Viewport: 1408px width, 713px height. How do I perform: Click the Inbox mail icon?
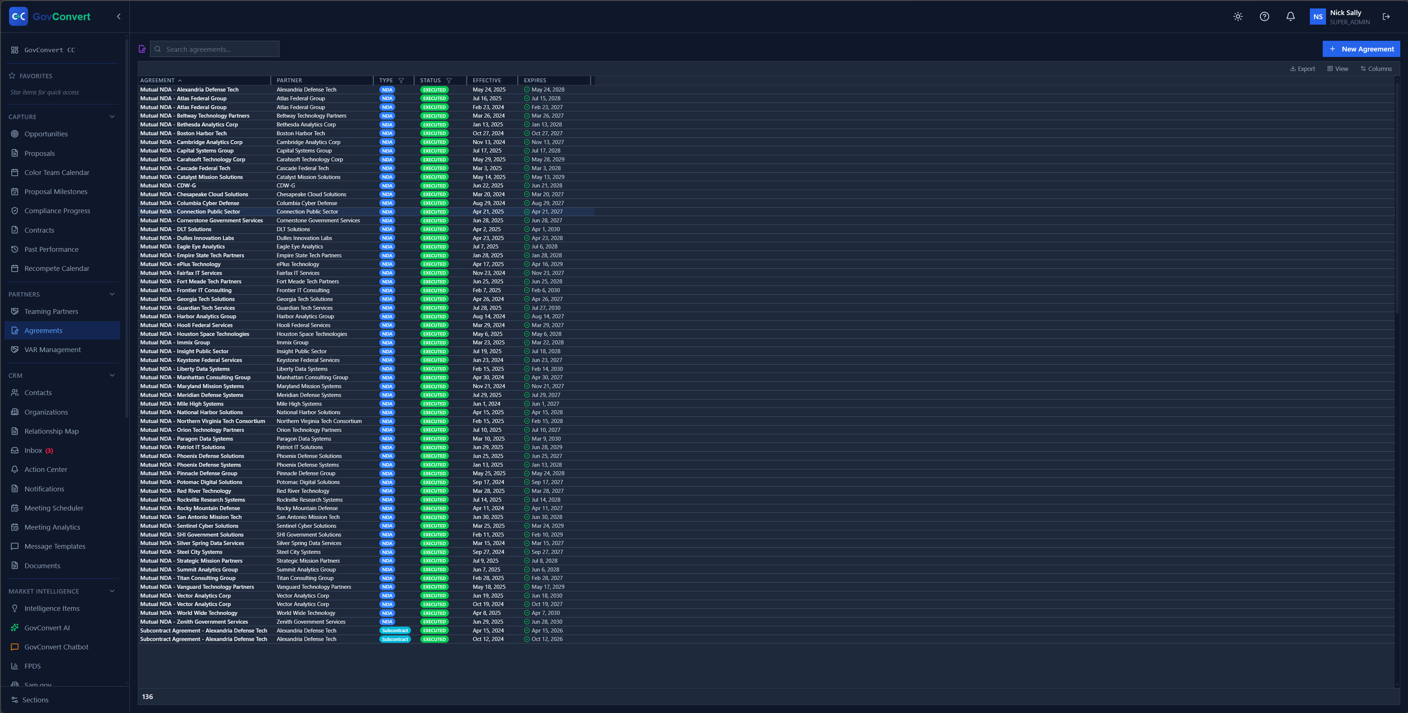click(x=15, y=451)
